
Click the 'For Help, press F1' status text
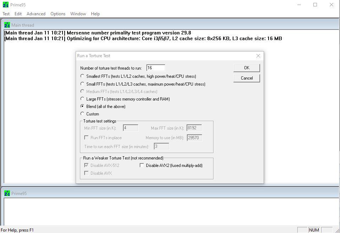point(17,230)
